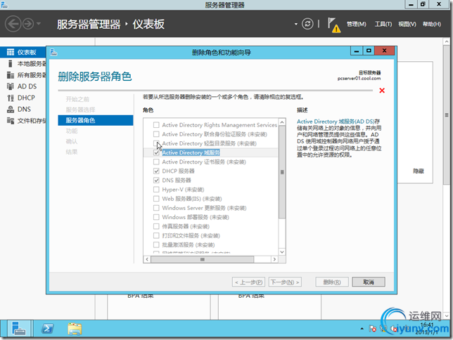This screenshot has height=340, width=453.
Task: Click the < 上一步(P) button
Action: (x=248, y=282)
